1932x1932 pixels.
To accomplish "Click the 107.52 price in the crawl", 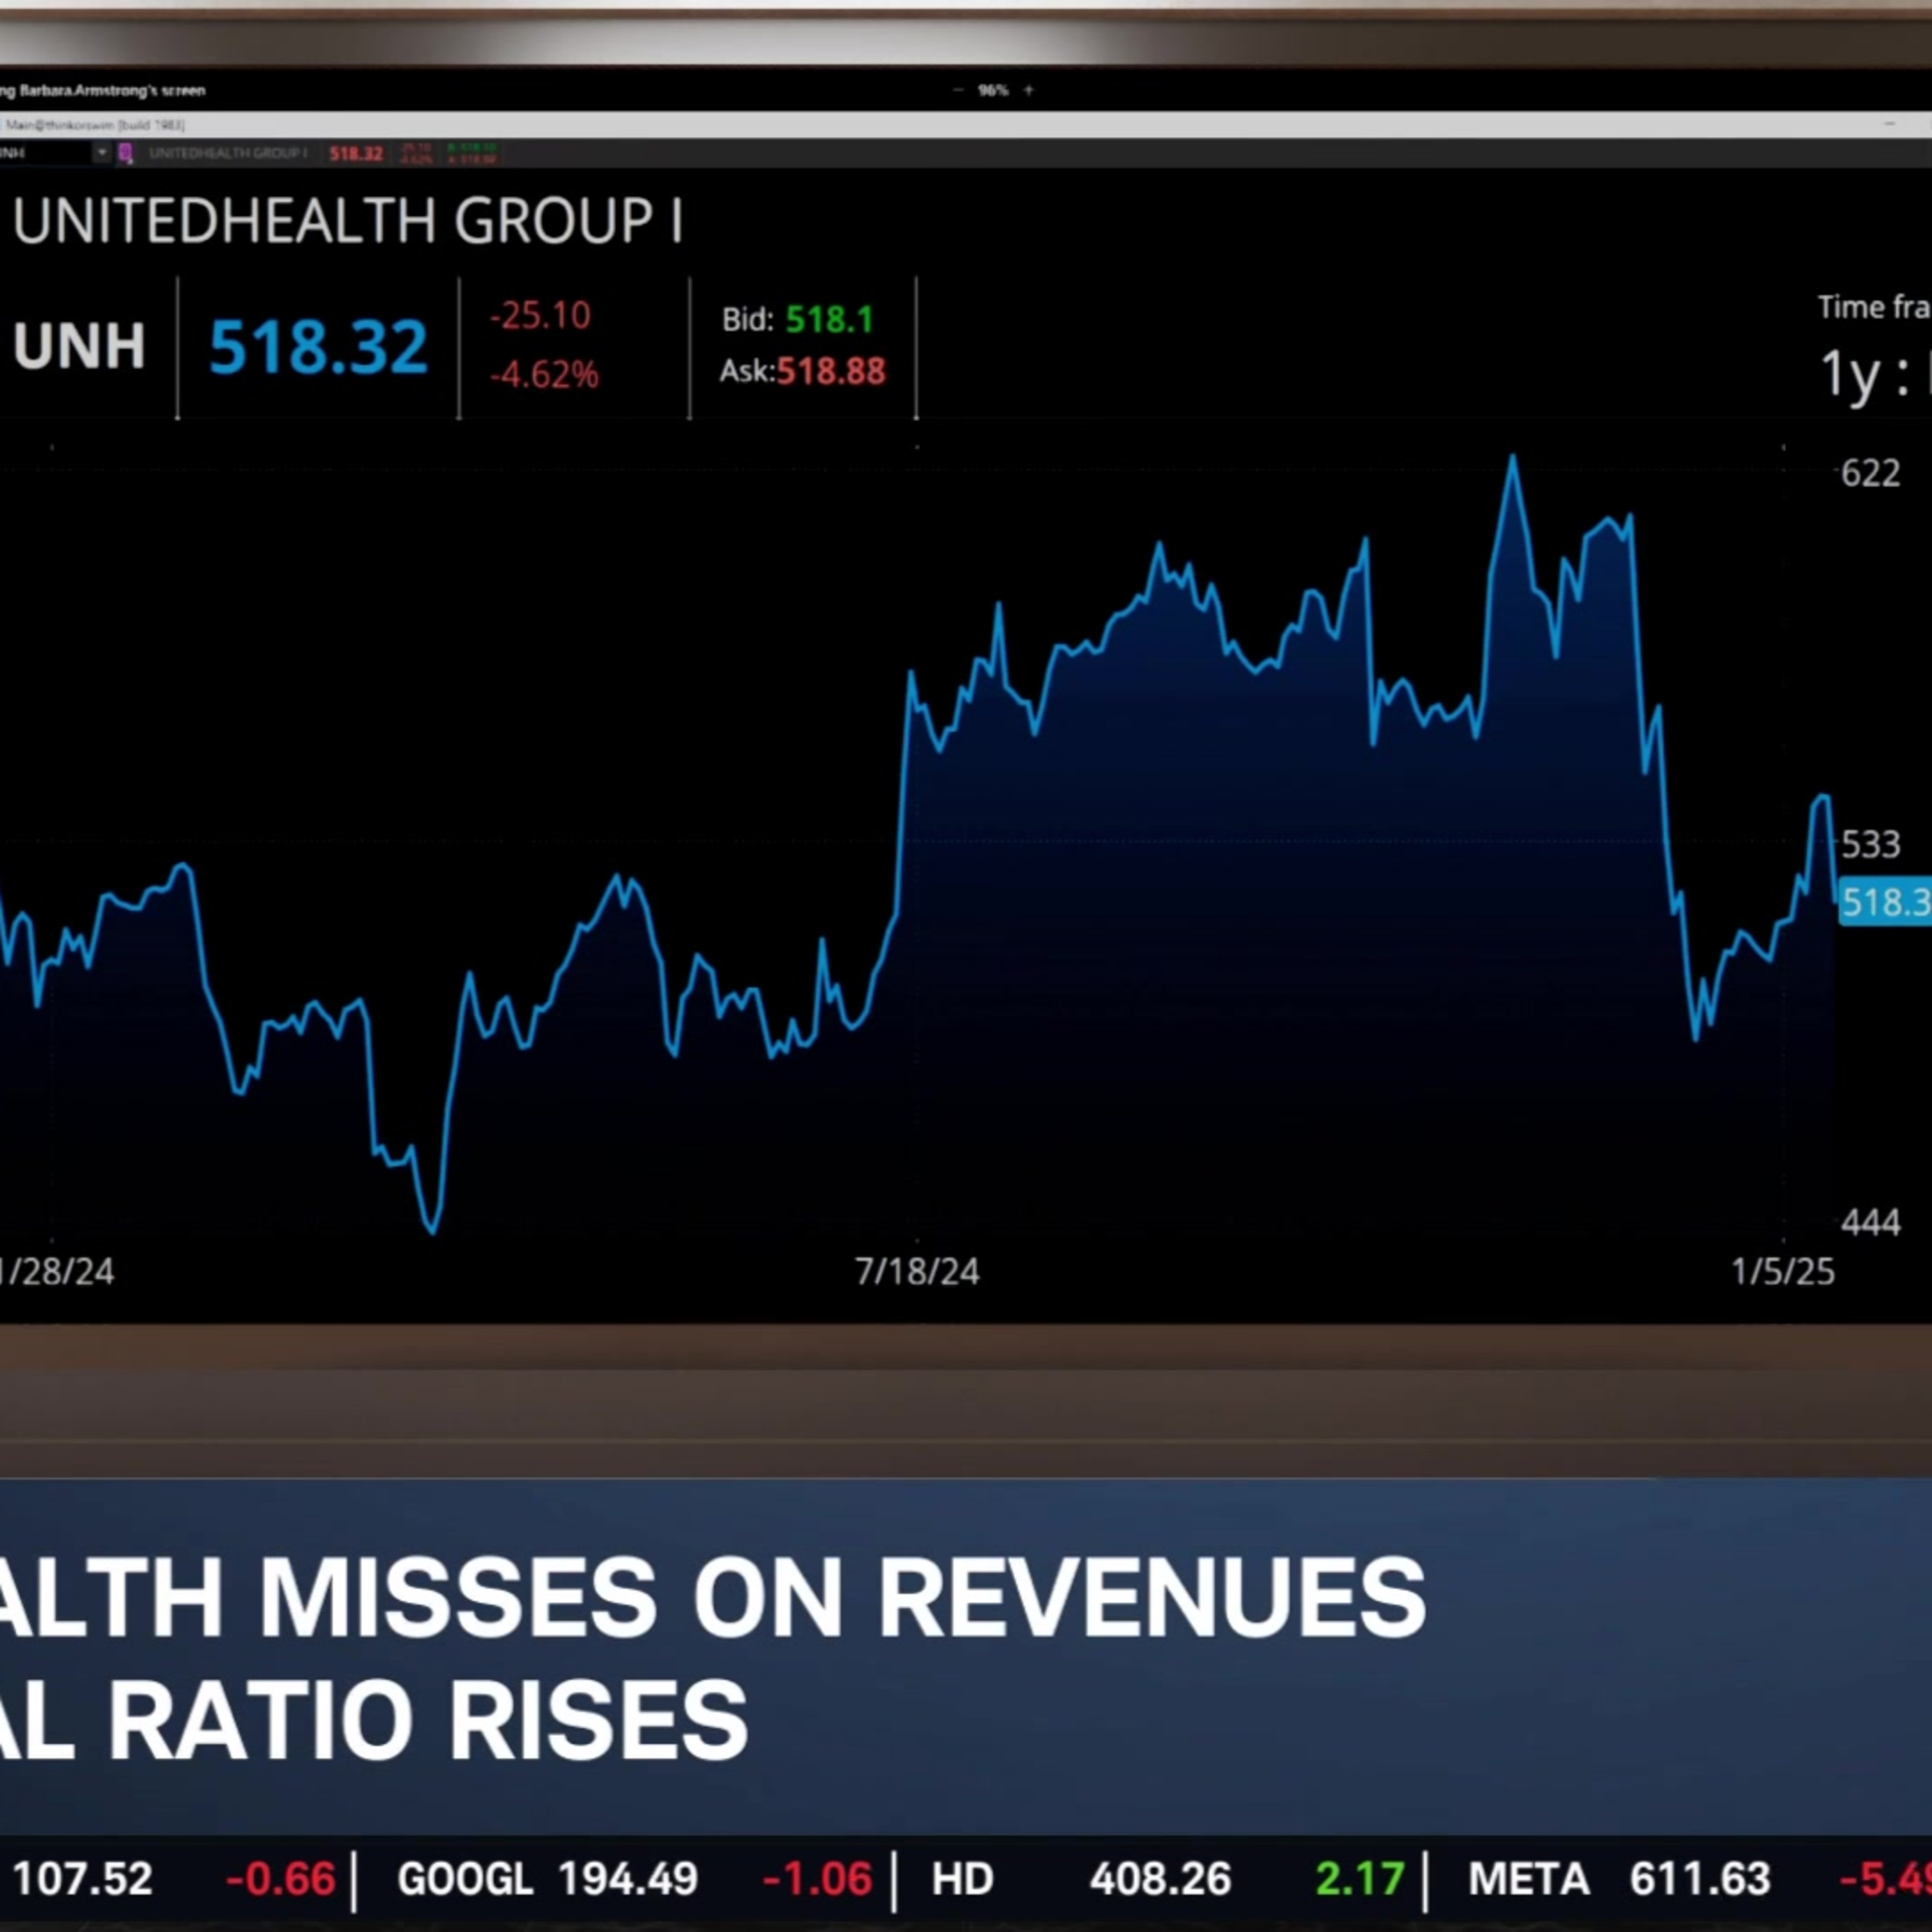I will 82,1879.
